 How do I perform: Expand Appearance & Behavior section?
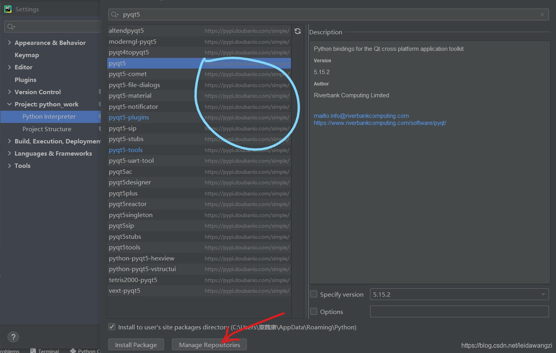pyautogui.click(x=9, y=43)
